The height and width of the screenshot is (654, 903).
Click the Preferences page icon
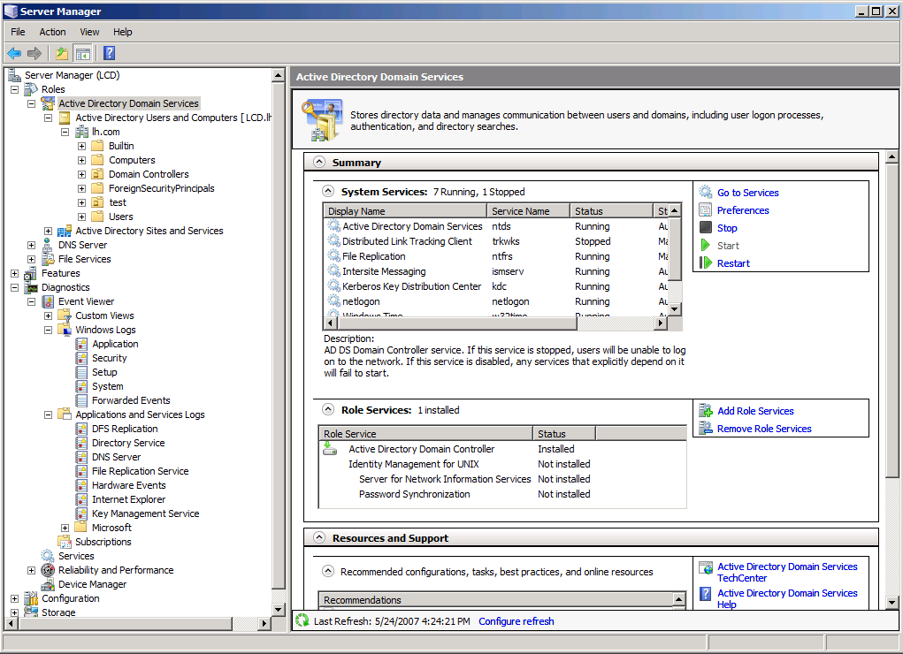tap(706, 210)
